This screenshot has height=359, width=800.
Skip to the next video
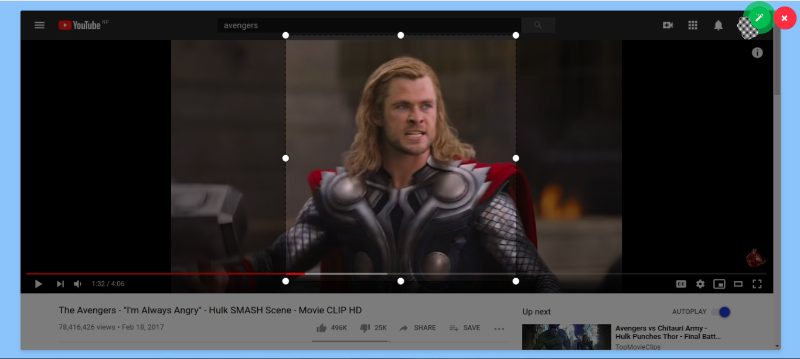click(x=60, y=284)
